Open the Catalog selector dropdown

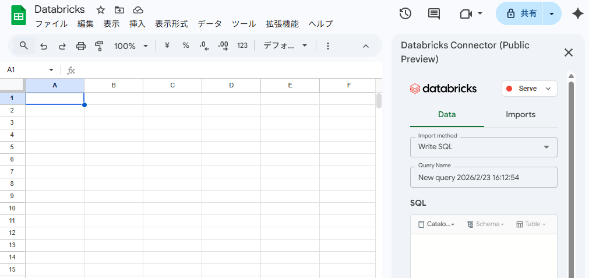[436, 224]
